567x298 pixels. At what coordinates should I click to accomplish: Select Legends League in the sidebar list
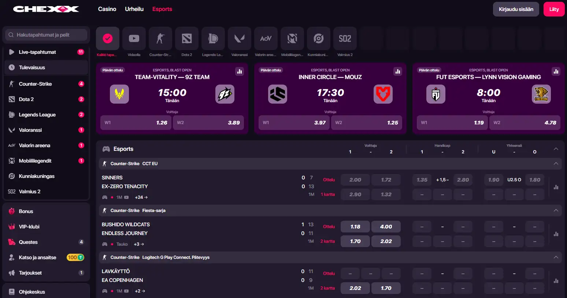pyautogui.click(x=46, y=115)
